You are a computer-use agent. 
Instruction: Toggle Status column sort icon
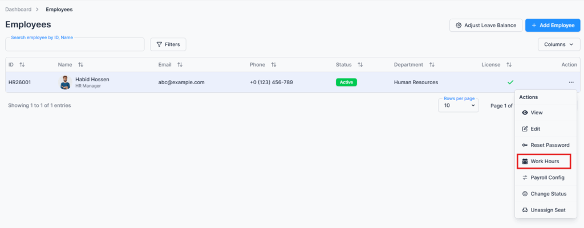coord(360,65)
